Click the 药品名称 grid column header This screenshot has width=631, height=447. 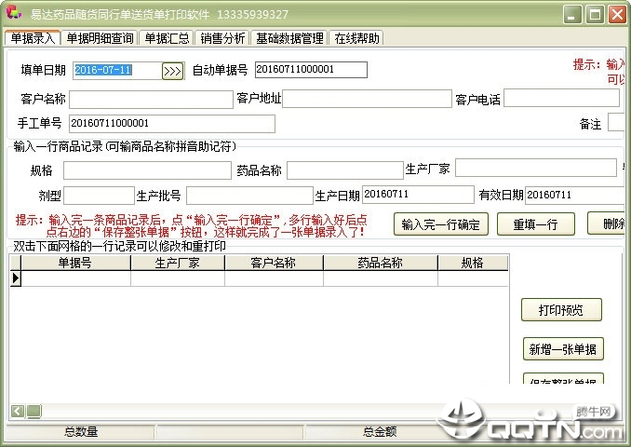tap(381, 263)
